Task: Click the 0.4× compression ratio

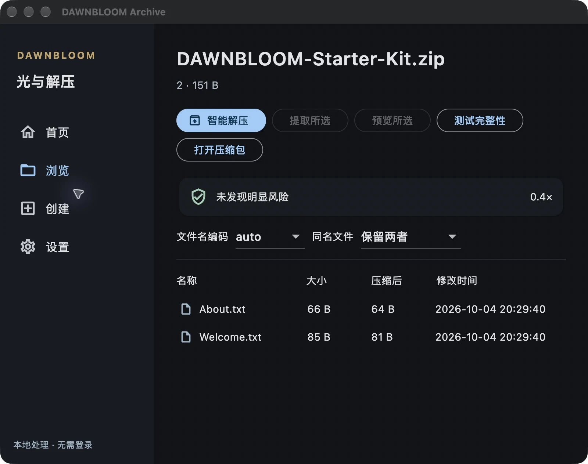Action: (x=541, y=197)
